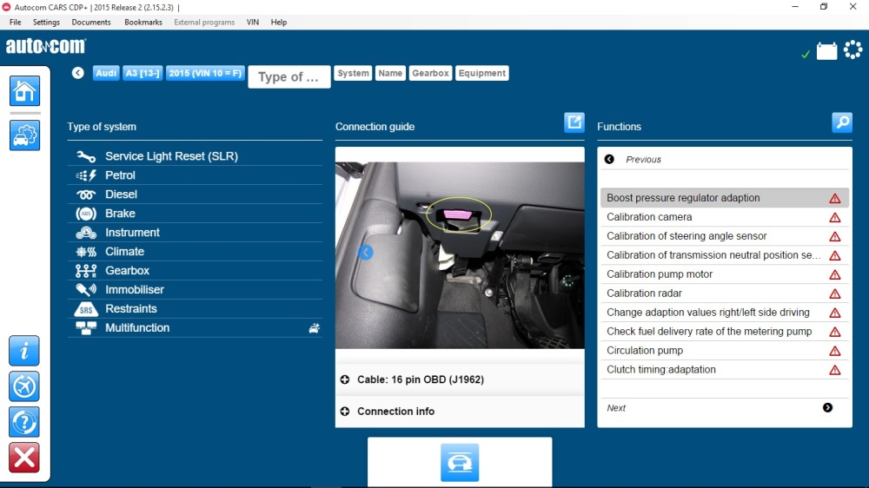The height and width of the screenshot is (488, 869).
Task: Exit using the red X sidebar icon
Action: coord(24,458)
